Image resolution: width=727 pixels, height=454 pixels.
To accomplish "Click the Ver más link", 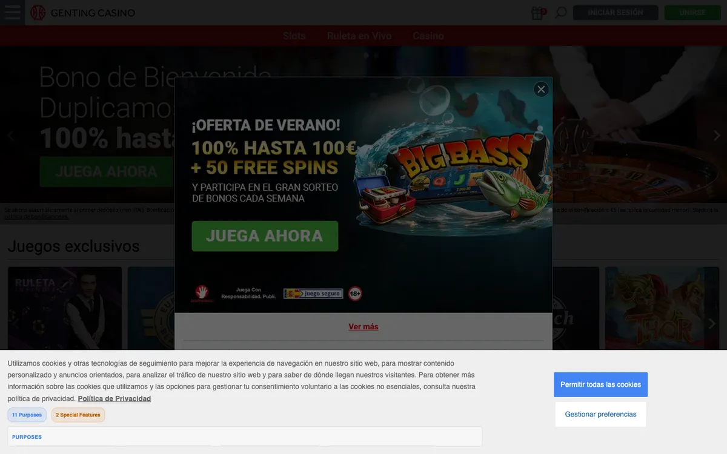I will point(363,326).
